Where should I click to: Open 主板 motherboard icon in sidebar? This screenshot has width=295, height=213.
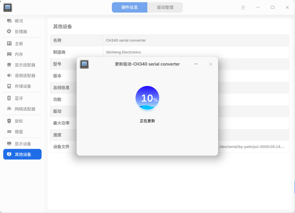[9, 44]
